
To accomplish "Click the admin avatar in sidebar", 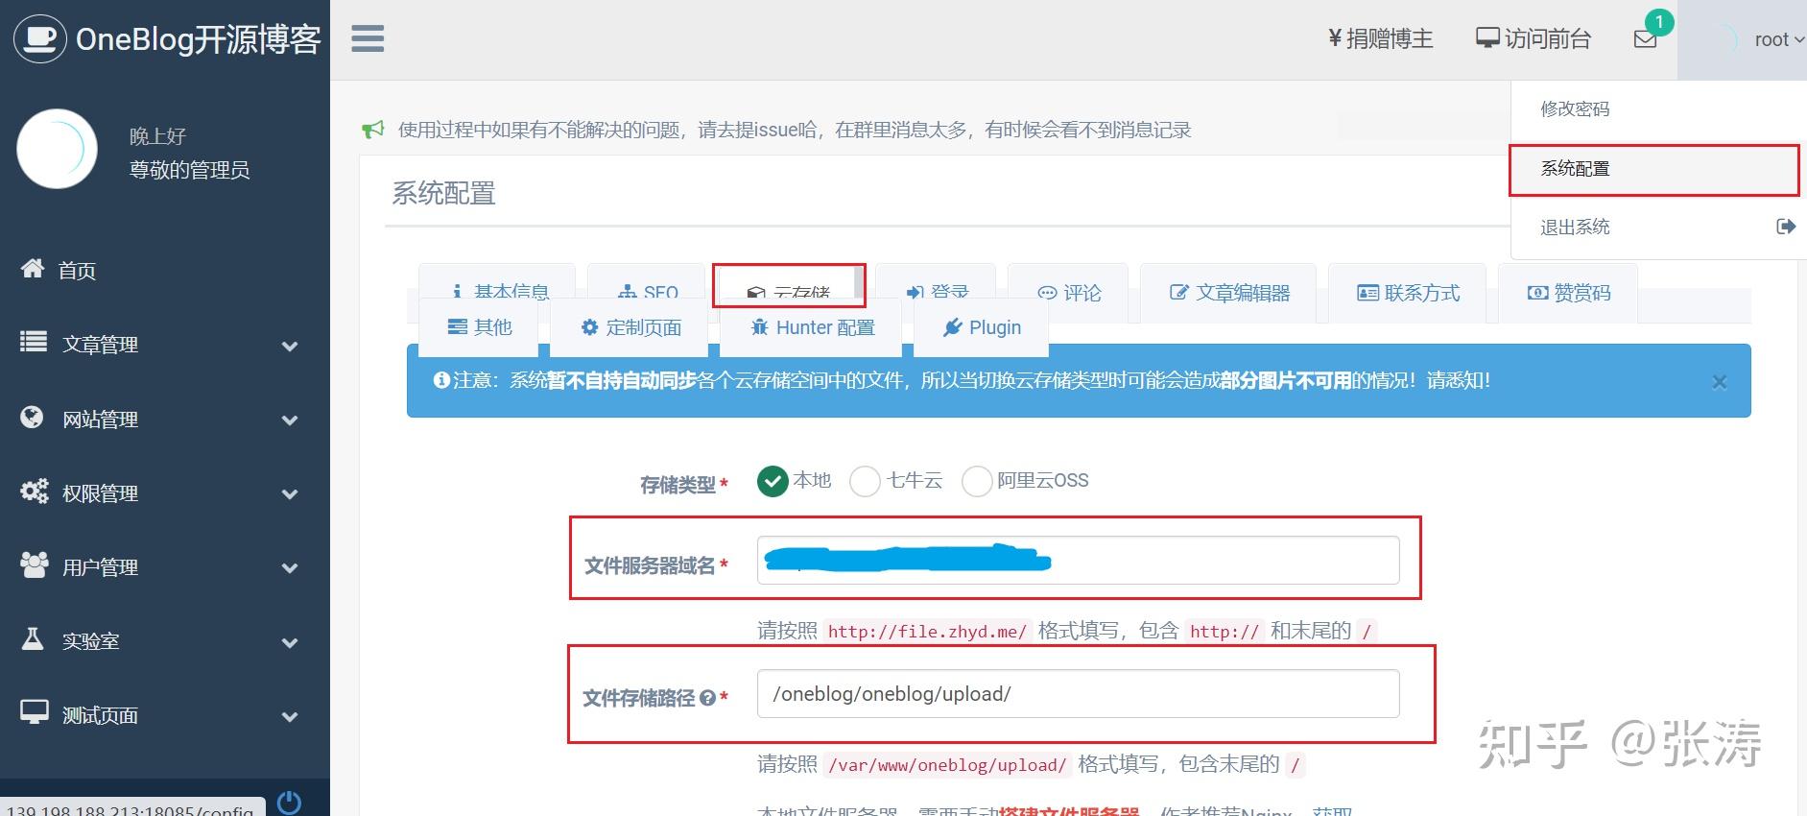I will pos(57,149).
